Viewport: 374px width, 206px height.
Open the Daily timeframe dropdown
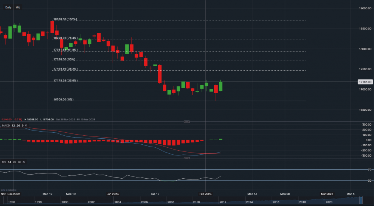[8, 7]
